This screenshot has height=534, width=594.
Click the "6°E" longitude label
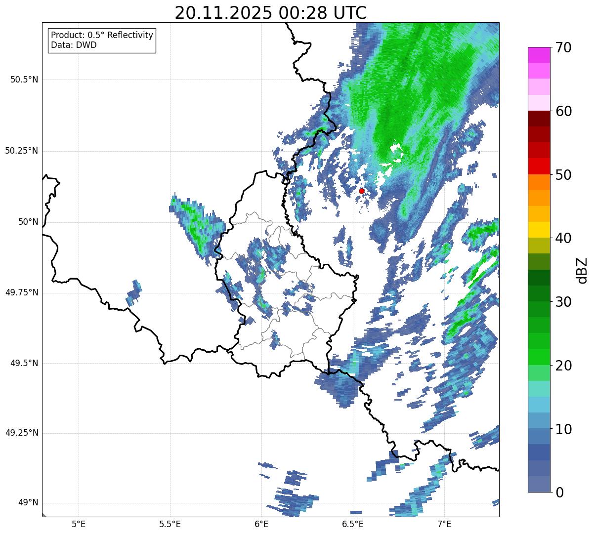(x=261, y=524)
